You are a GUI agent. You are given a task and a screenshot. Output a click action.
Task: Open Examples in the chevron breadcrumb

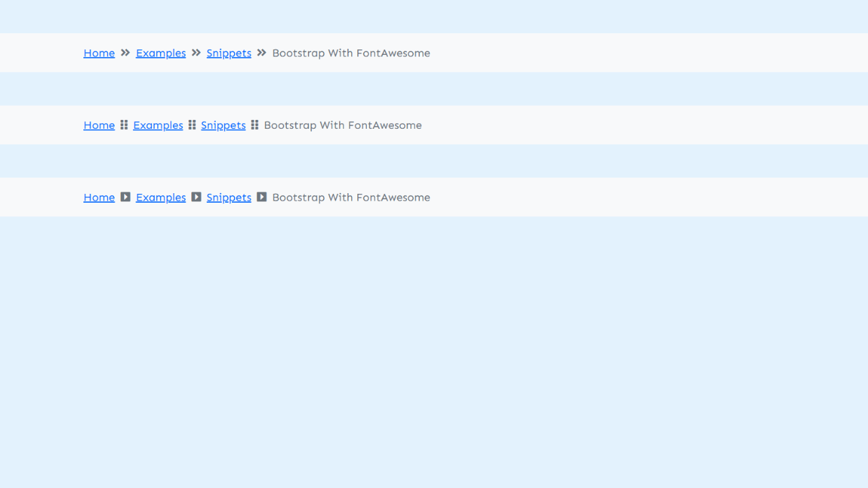tap(161, 53)
